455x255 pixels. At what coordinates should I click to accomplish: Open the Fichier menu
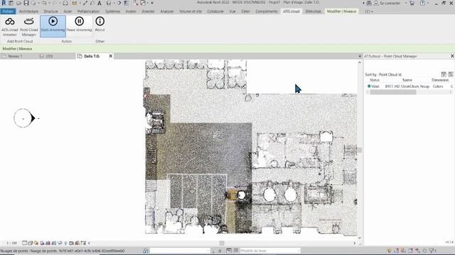pos(8,11)
